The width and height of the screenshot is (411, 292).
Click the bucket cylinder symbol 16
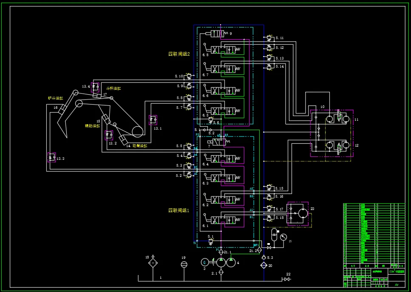[62, 109]
